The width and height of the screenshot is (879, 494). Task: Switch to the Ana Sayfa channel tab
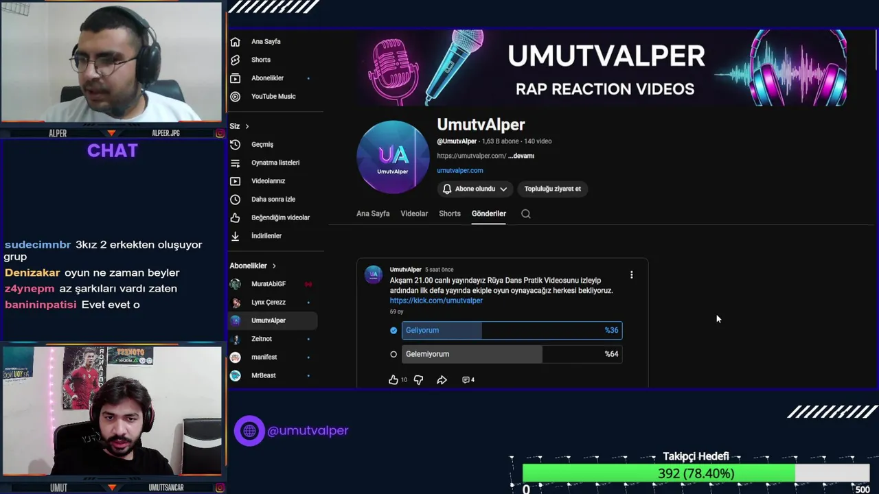pos(373,214)
